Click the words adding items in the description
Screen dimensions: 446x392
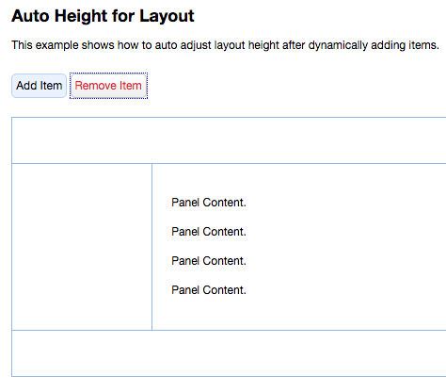click(x=405, y=45)
